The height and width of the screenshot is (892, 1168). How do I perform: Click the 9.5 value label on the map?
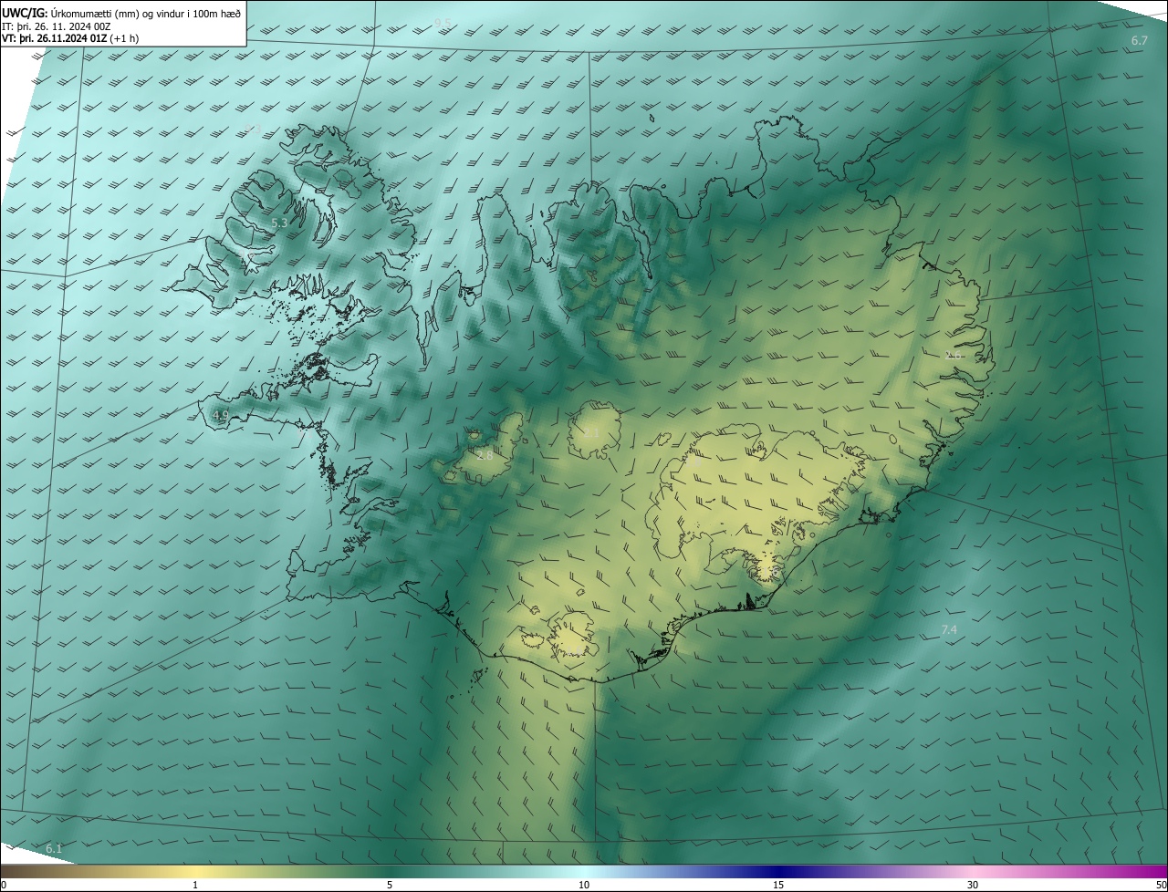click(443, 22)
